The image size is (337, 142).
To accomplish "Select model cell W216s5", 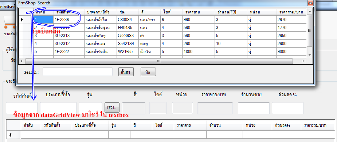I will (127, 52).
